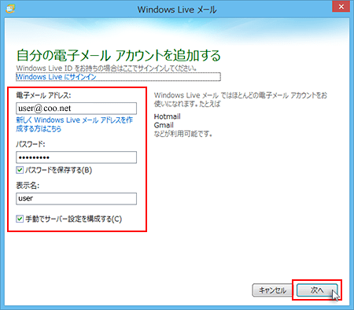Click the Gmail text
The width and height of the screenshot is (354, 310).
tap(164, 125)
